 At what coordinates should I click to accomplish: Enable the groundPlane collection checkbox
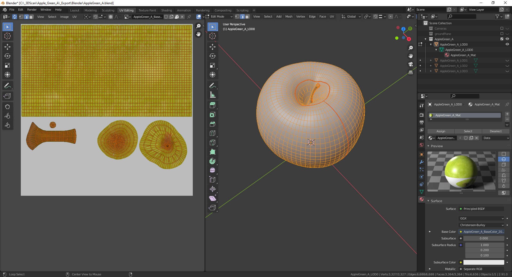502,34
